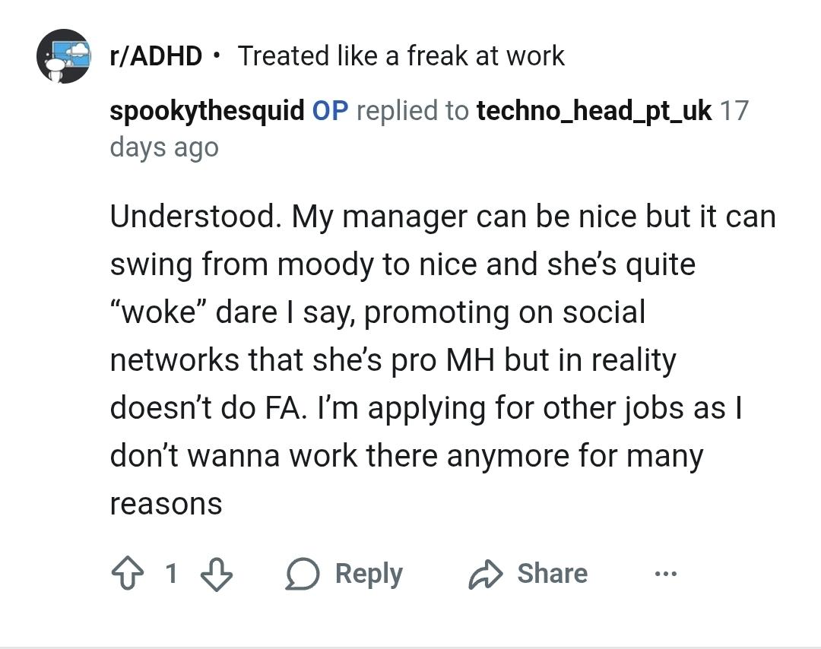This screenshot has width=821, height=649.
Task: Click the speech bubble reply icon
Action: (302, 575)
